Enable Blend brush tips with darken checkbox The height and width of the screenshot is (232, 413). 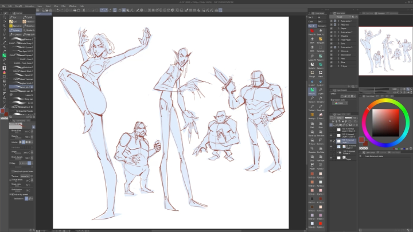click(13, 171)
